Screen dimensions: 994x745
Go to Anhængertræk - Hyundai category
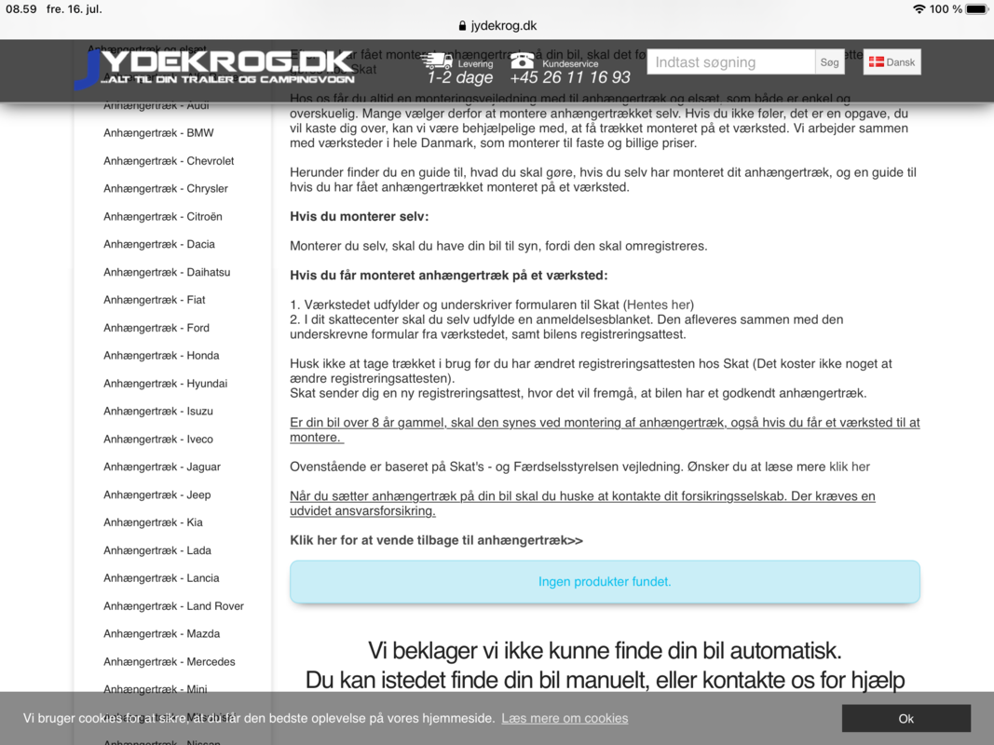[x=165, y=384]
